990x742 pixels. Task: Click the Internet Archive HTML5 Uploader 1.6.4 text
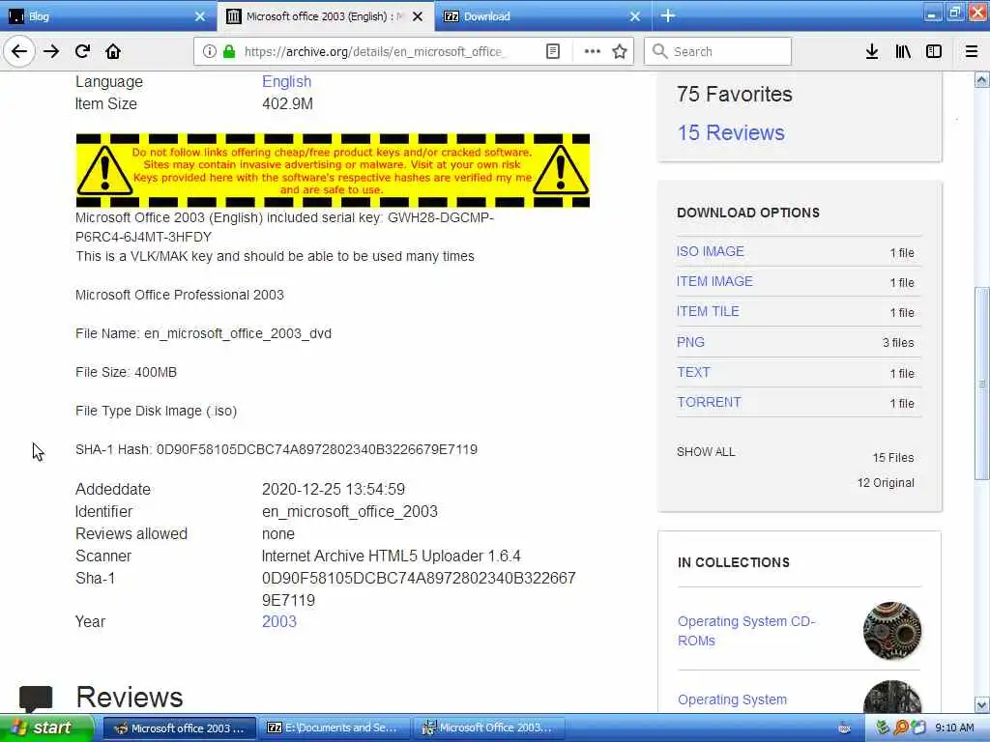tap(392, 556)
